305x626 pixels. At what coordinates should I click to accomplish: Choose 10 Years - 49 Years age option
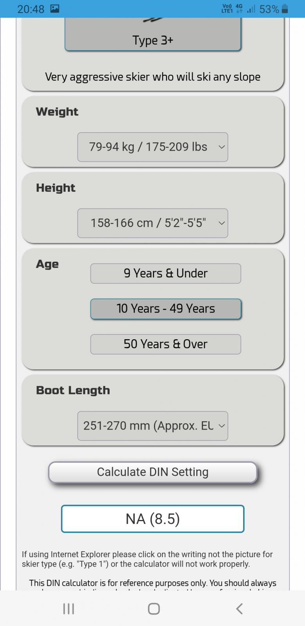(x=166, y=309)
